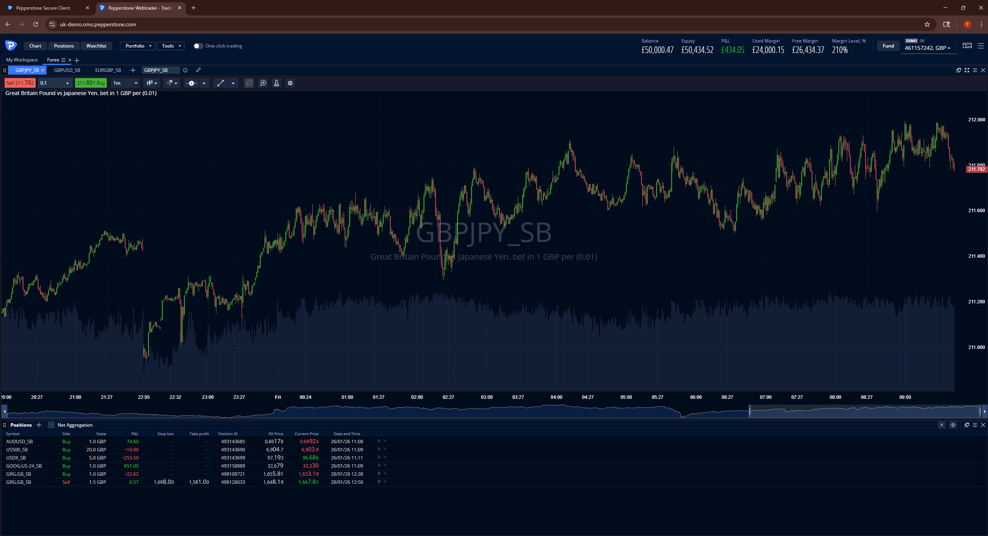Click the US500_SB row symbol
This screenshot has height=536, width=988.
[x=17, y=449]
